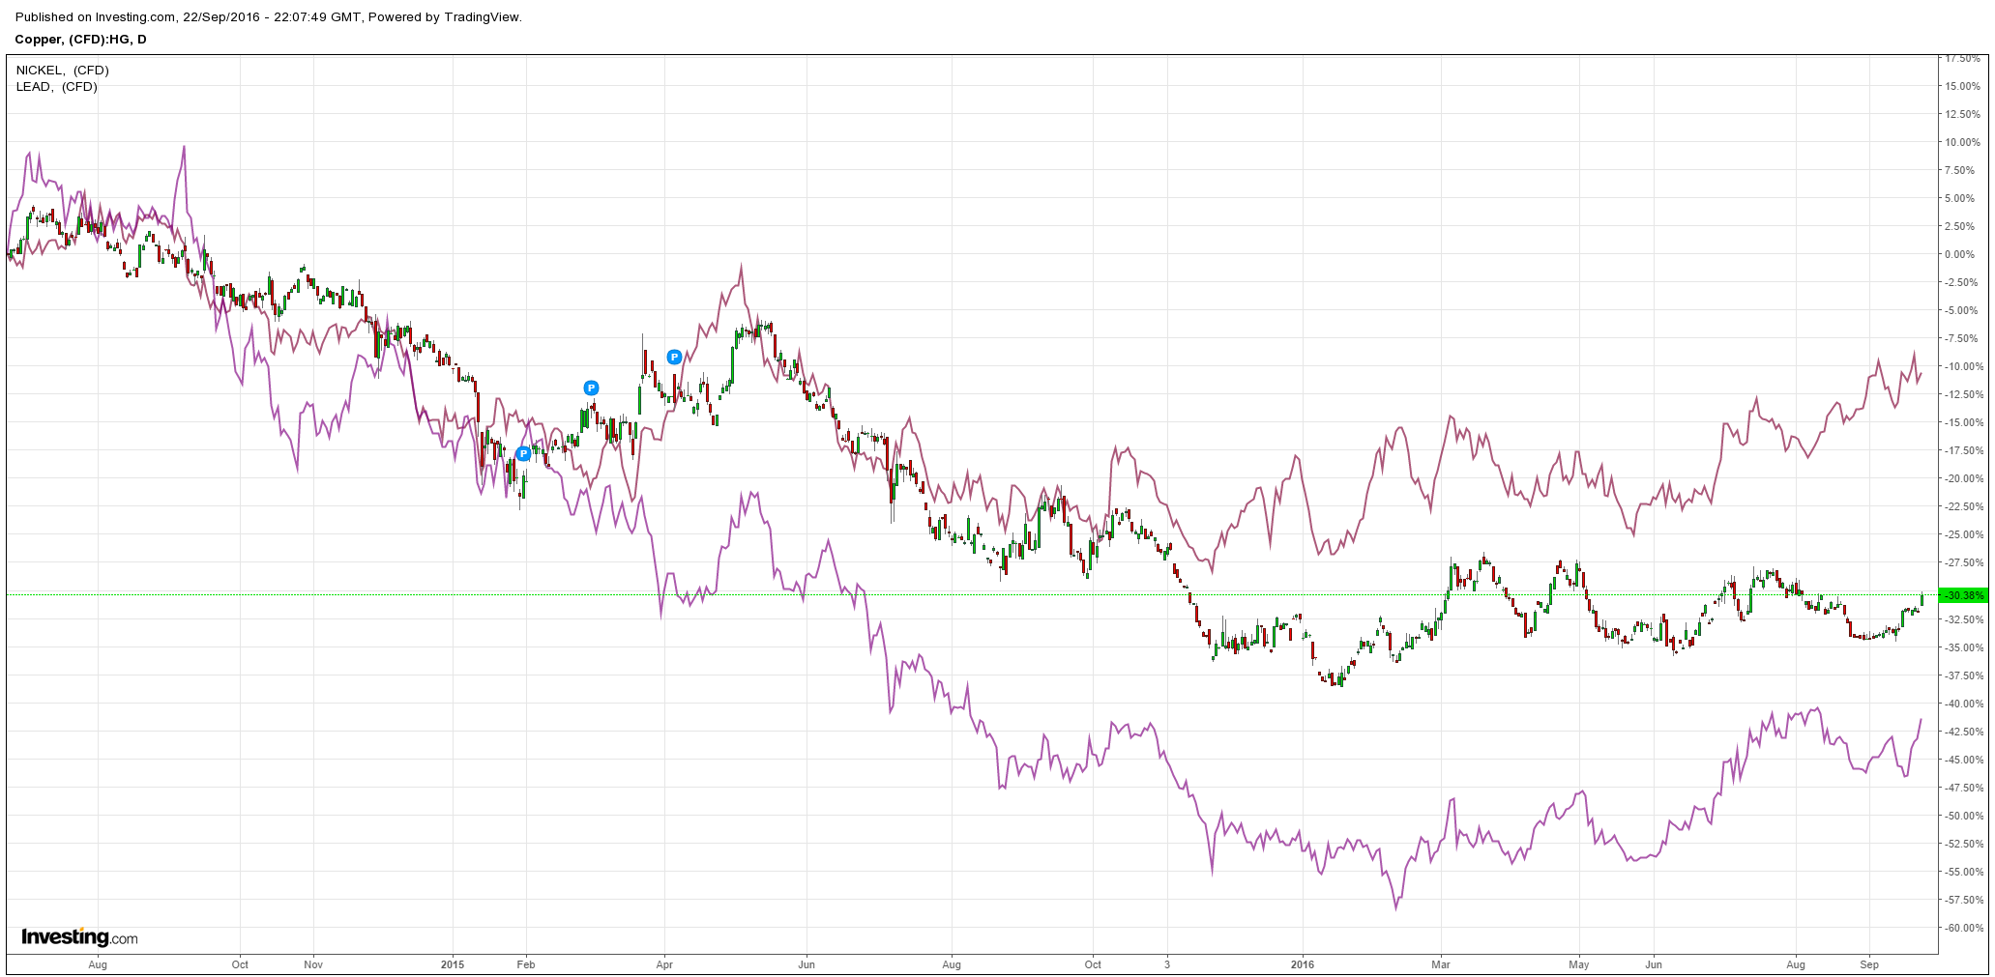
Task: Click the Copper, (CFD):HG, D chart title
Action: (81, 40)
